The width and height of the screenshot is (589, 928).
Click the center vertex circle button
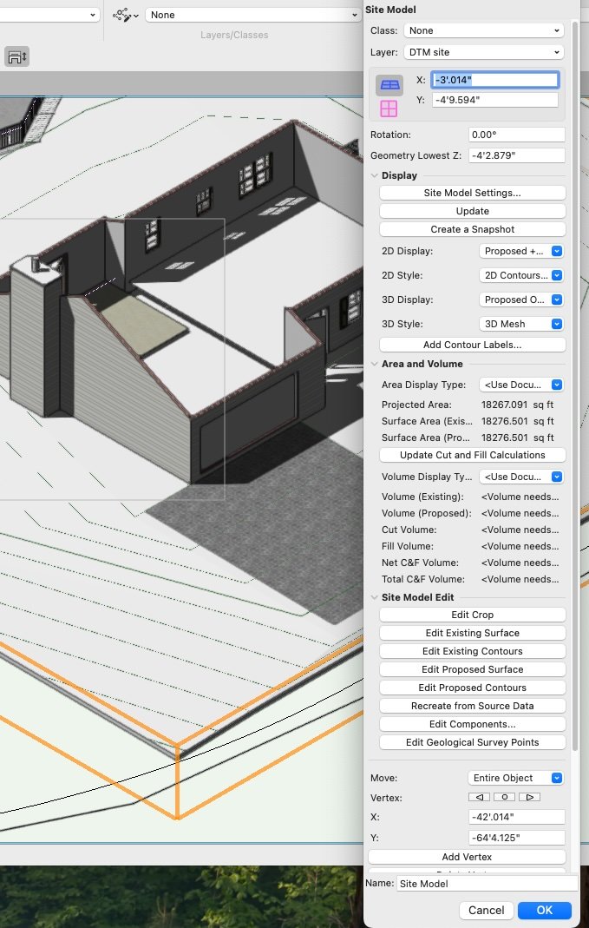(x=506, y=797)
